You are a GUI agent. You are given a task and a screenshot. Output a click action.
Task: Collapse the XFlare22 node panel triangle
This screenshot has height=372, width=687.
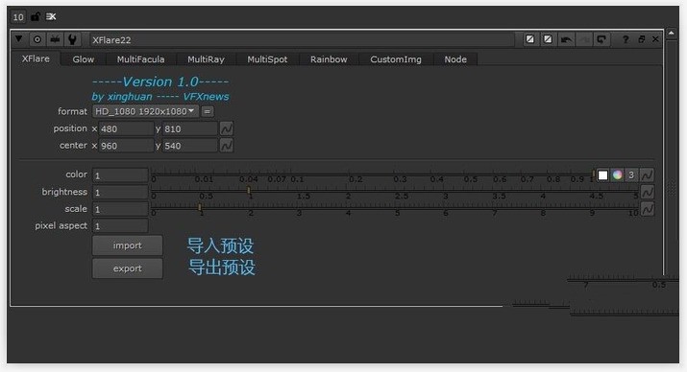[x=18, y=39]
